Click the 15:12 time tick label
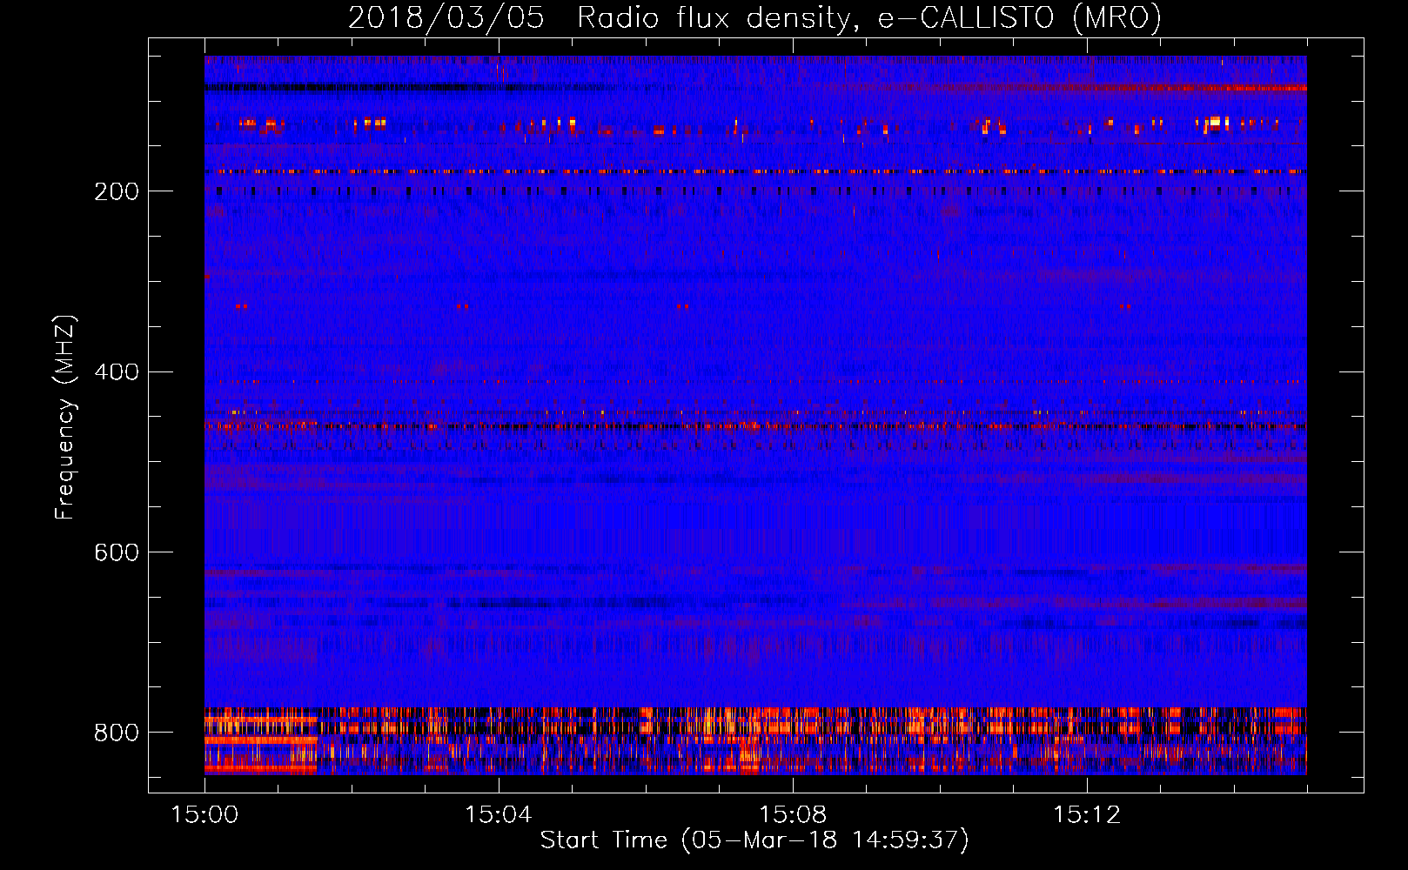The width and height of the screenshot is (1408, 870). click(x=1087, y=815)
